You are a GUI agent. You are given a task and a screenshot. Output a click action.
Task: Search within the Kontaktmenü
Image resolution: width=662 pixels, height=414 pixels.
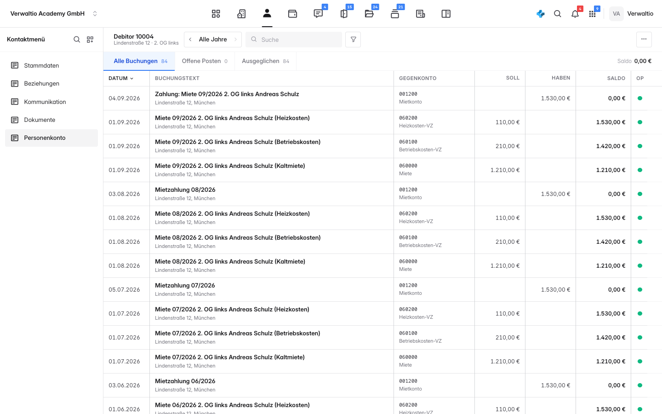(77, 40)
